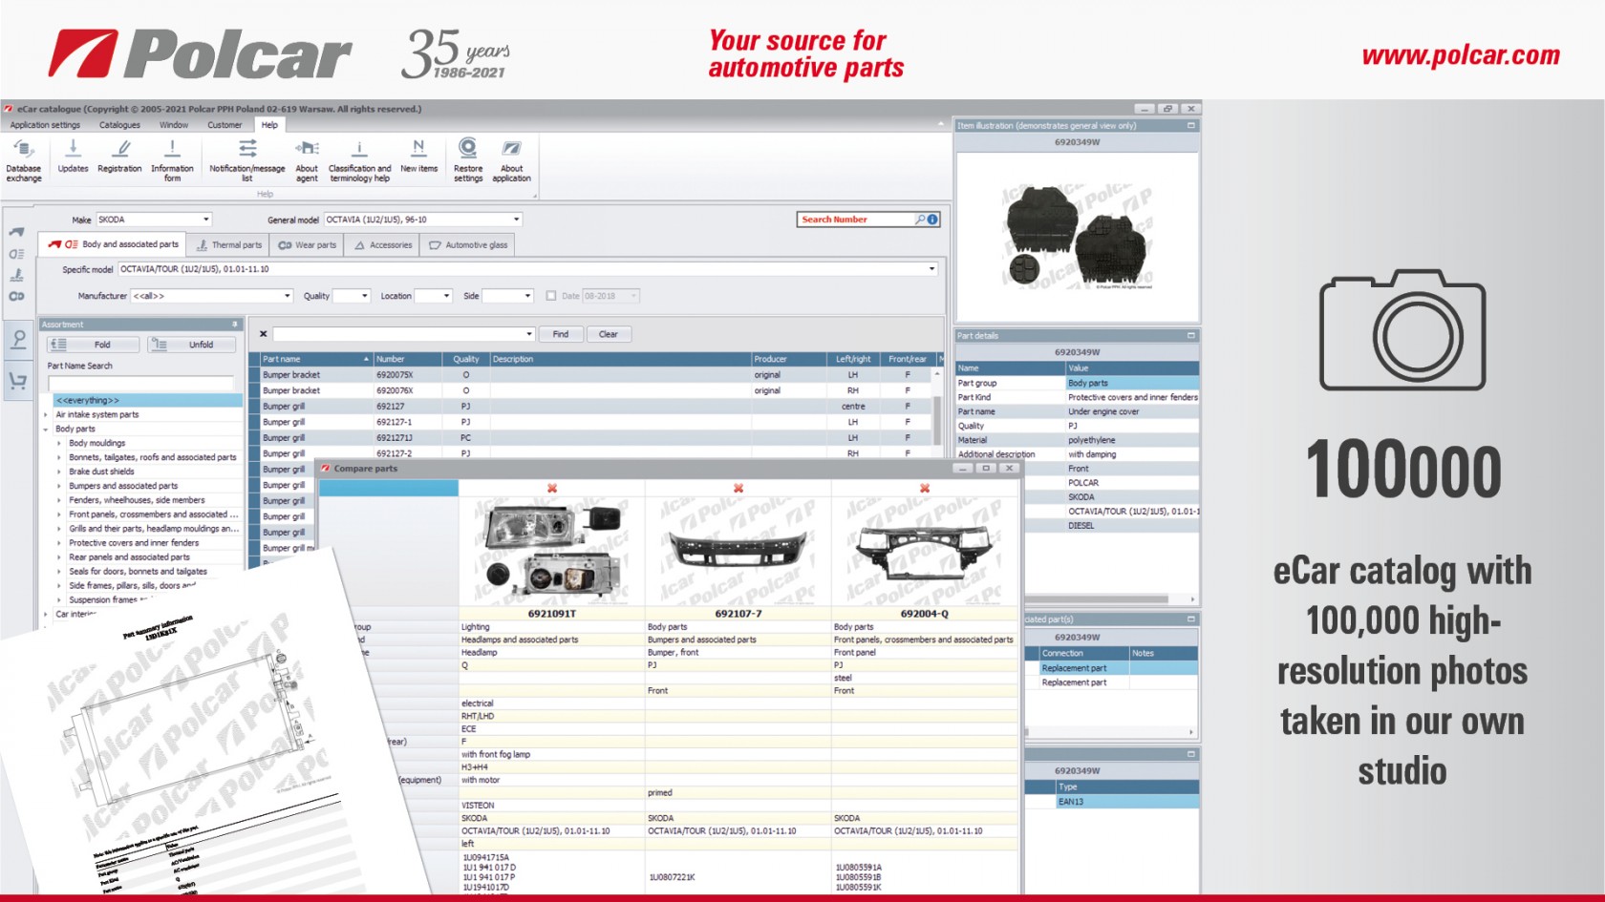Click the under engine cover illustration
1605x902 pixels.
point(1077,238)
